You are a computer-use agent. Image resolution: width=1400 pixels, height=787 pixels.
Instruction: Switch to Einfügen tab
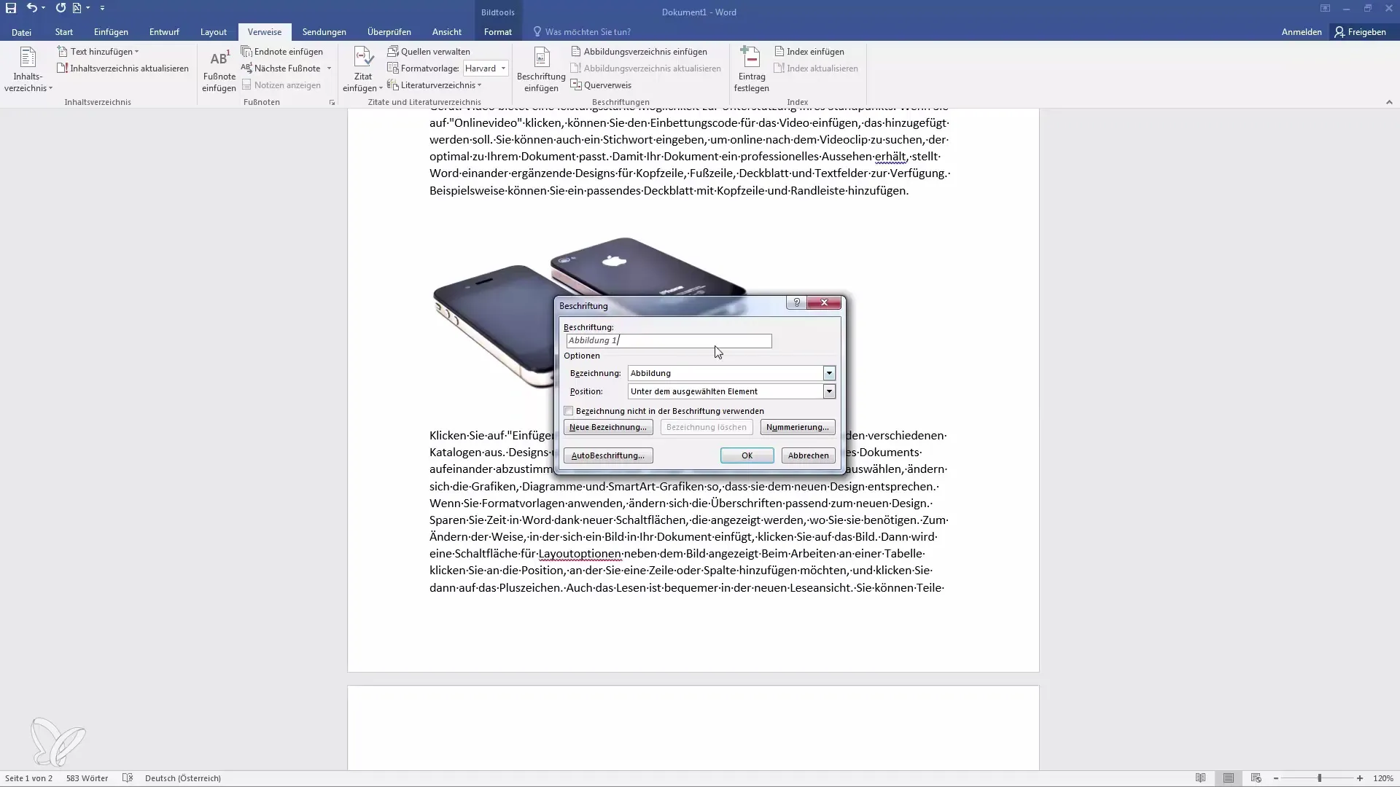(x=111, y=32)
